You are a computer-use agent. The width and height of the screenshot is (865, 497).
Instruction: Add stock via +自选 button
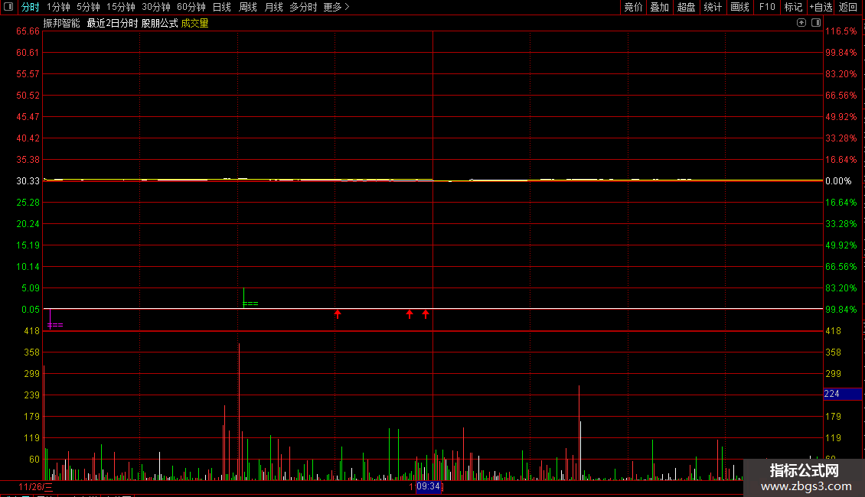[x=821, y=7]
